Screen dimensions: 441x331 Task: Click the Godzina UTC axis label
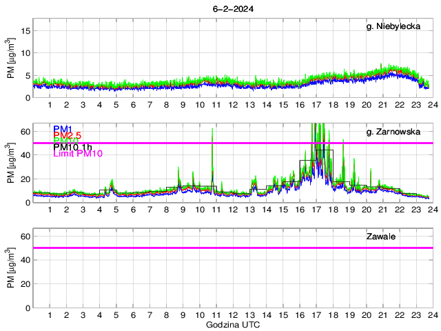pyautogui.click(x=232, y=324)
